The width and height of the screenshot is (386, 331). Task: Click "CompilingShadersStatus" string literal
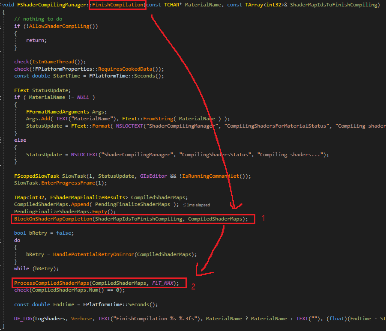pyautogui.click(x=216, y=155)
